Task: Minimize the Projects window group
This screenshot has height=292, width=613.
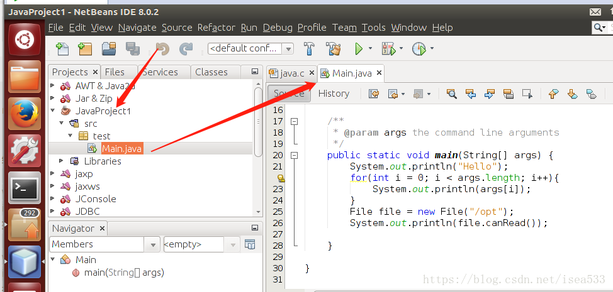Action: point(255,72)
